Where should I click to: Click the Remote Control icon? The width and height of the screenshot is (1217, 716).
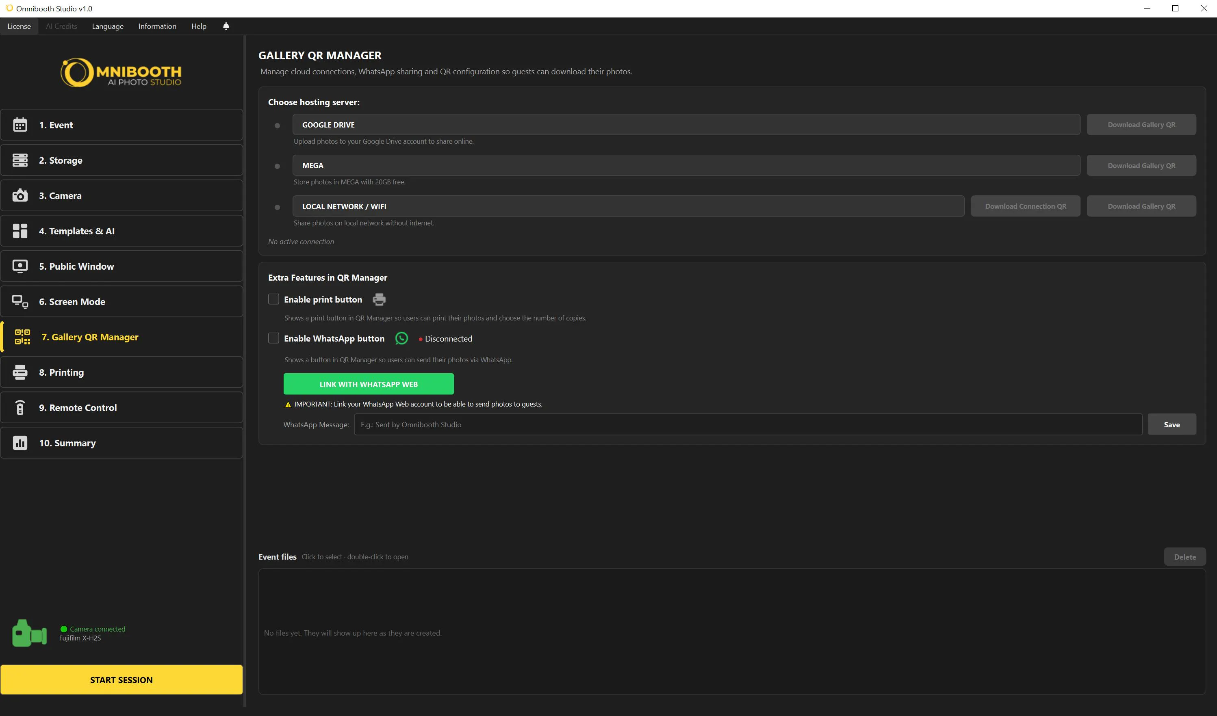20,407
